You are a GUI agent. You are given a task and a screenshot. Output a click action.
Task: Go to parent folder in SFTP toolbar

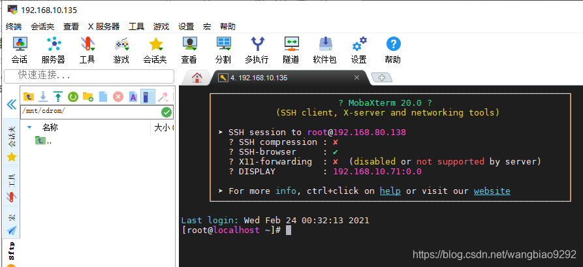coord(29,97)
